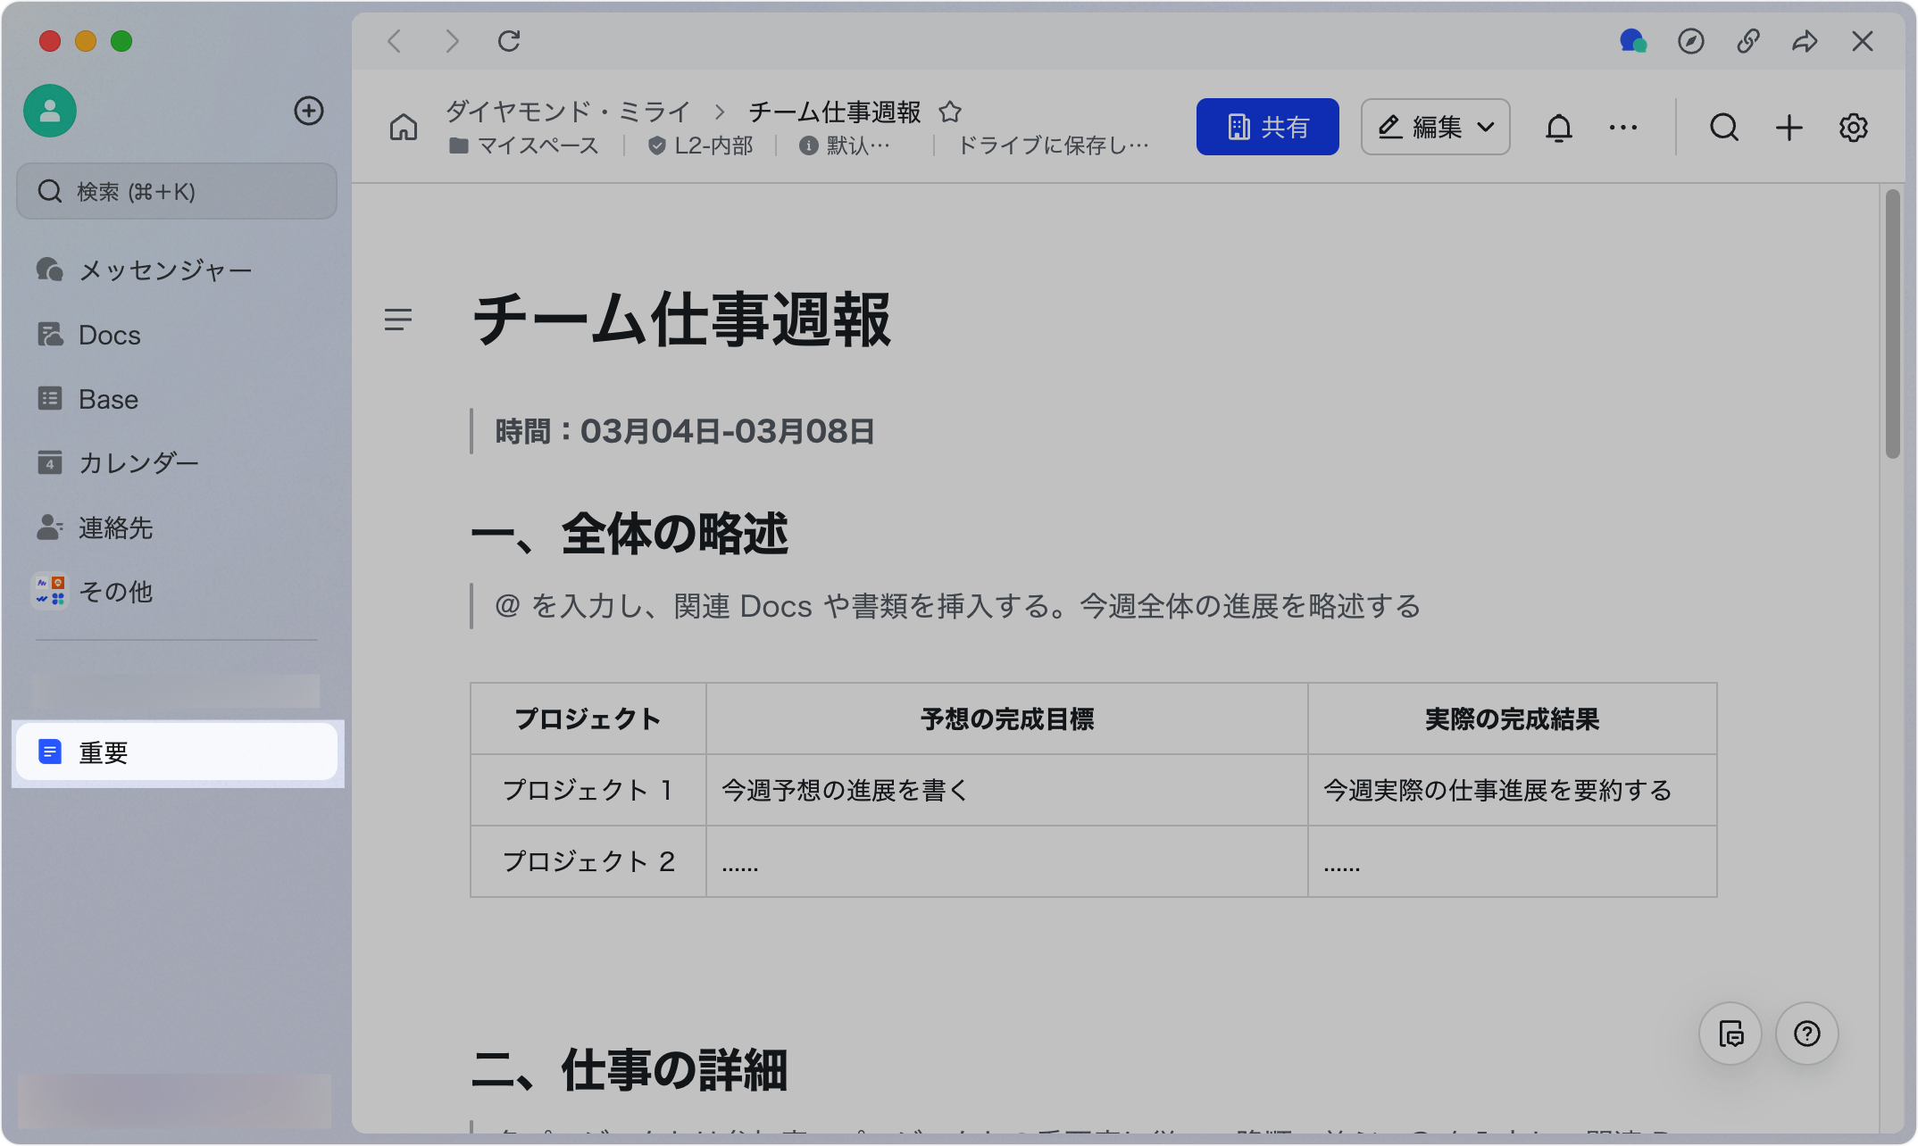Copy link with the chain link icon
The image size is (1918, 1146).
(x=1747, y=41)
